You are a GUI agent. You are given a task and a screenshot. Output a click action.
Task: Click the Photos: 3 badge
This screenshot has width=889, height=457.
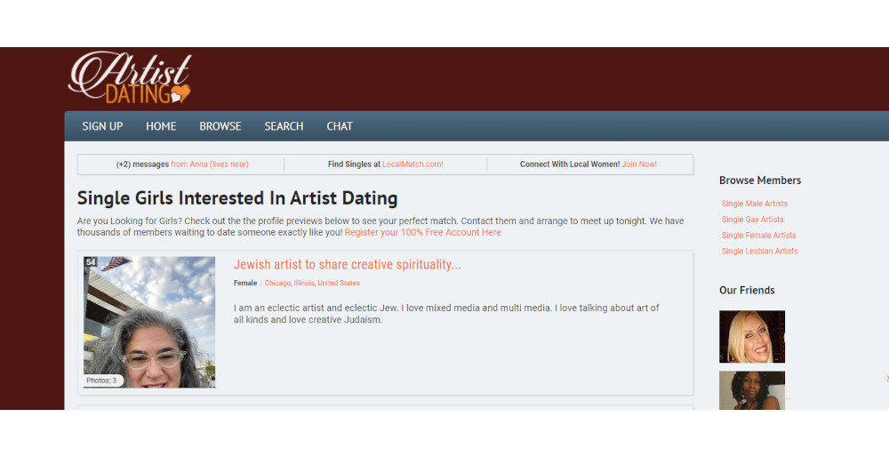point(101,381)
